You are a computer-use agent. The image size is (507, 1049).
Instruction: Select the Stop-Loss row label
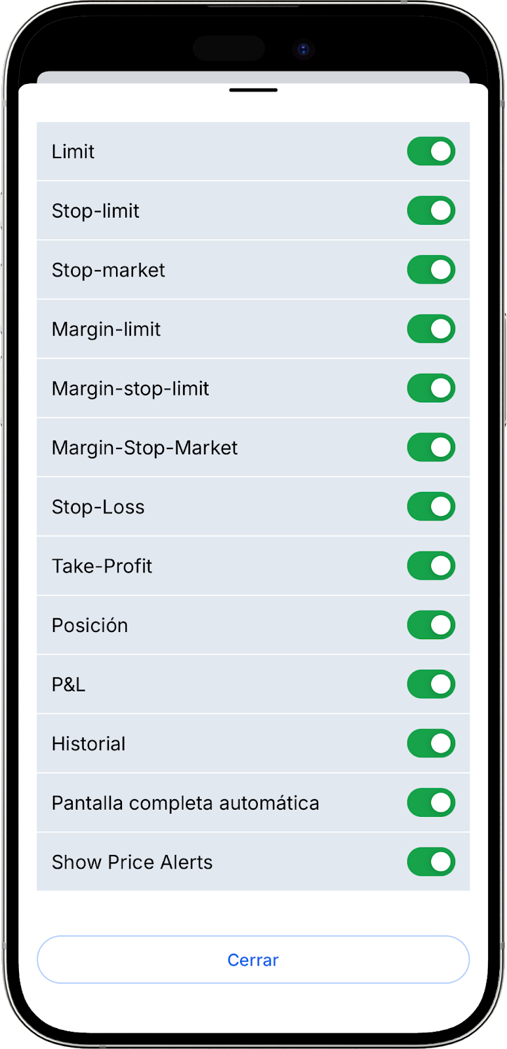pos(98,507)
